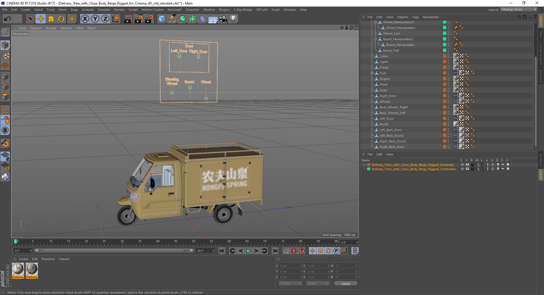The width and height of the screenshot is (544, 295).
Task: Activate the Scale tool in top toolbar
Action: (x=51, y=19)
